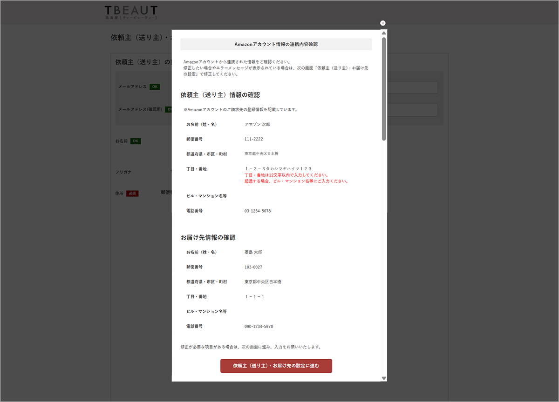
Task: Click recipient name 高島 太郎
Action: (253, 252)
